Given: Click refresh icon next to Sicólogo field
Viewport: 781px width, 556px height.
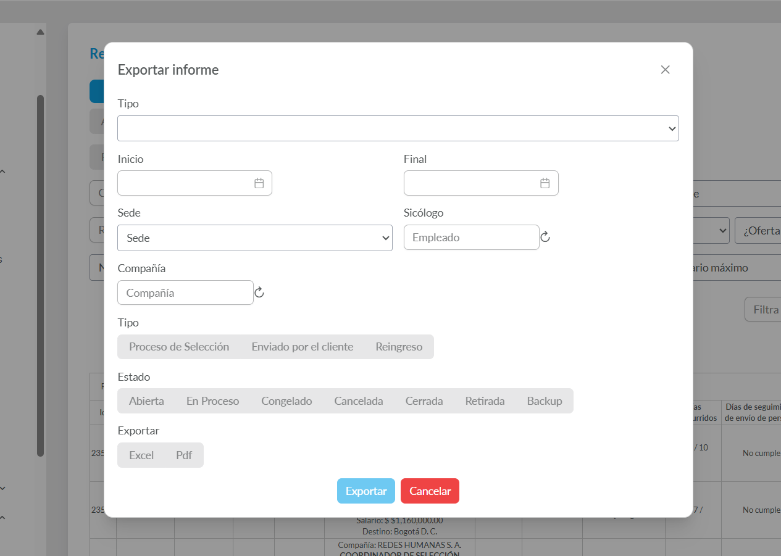Looking at the screenshot, I should point(545,237).
